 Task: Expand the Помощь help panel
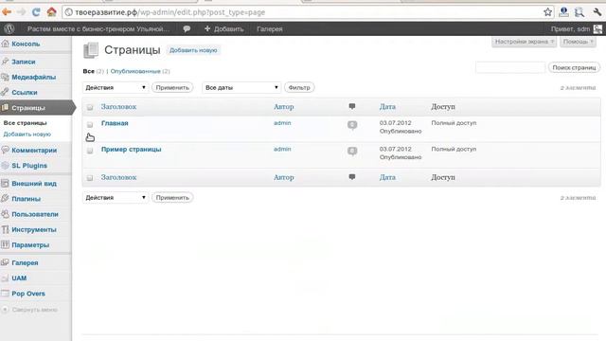point(578,42)
